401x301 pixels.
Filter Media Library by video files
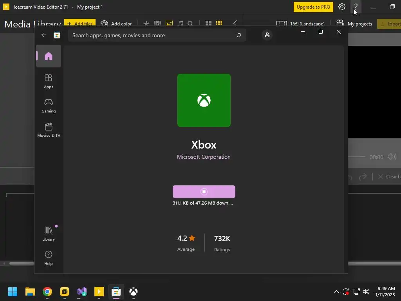[x=157, y=24]
